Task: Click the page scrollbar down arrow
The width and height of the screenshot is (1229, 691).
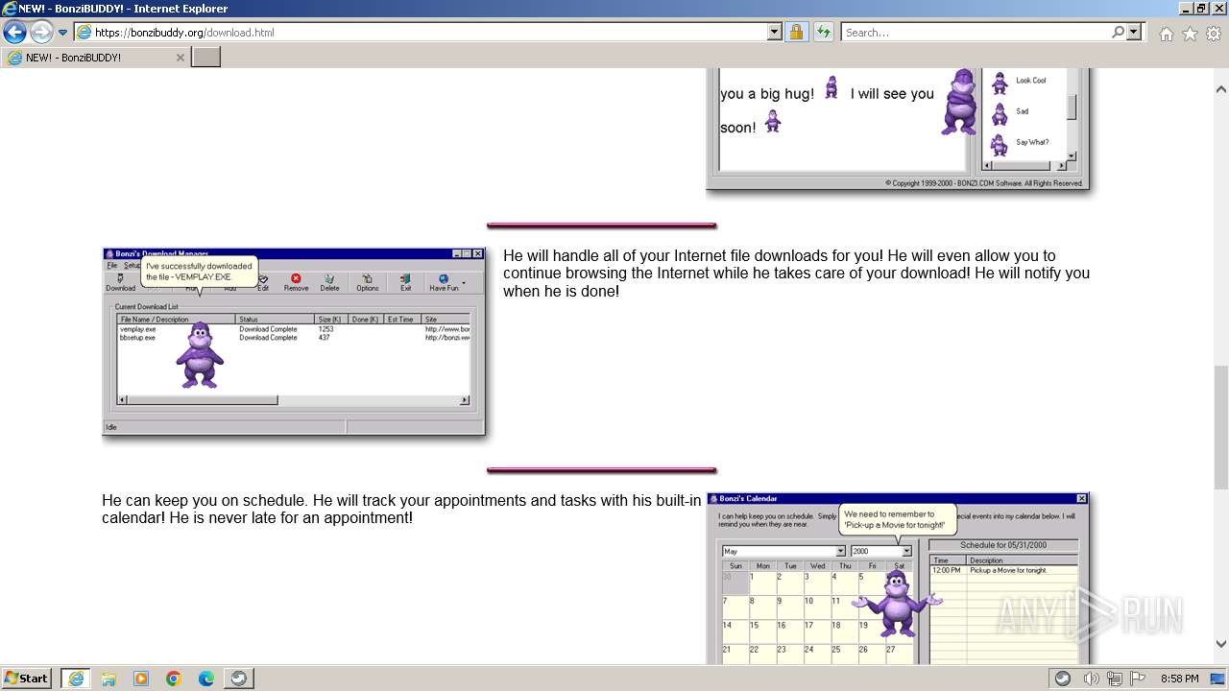Action: click(x=1221, y=644)
